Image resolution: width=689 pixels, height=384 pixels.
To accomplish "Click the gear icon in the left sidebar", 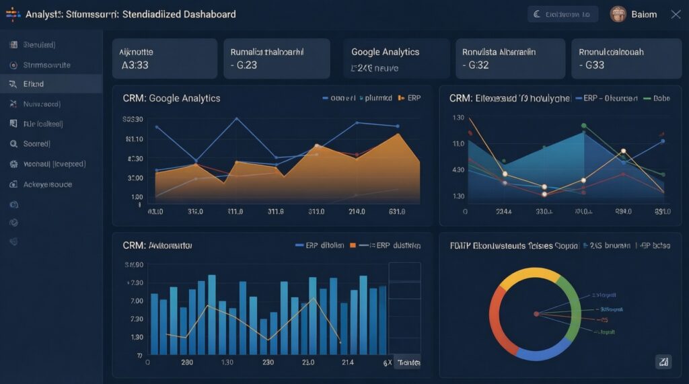I will [x=13, y=164].
